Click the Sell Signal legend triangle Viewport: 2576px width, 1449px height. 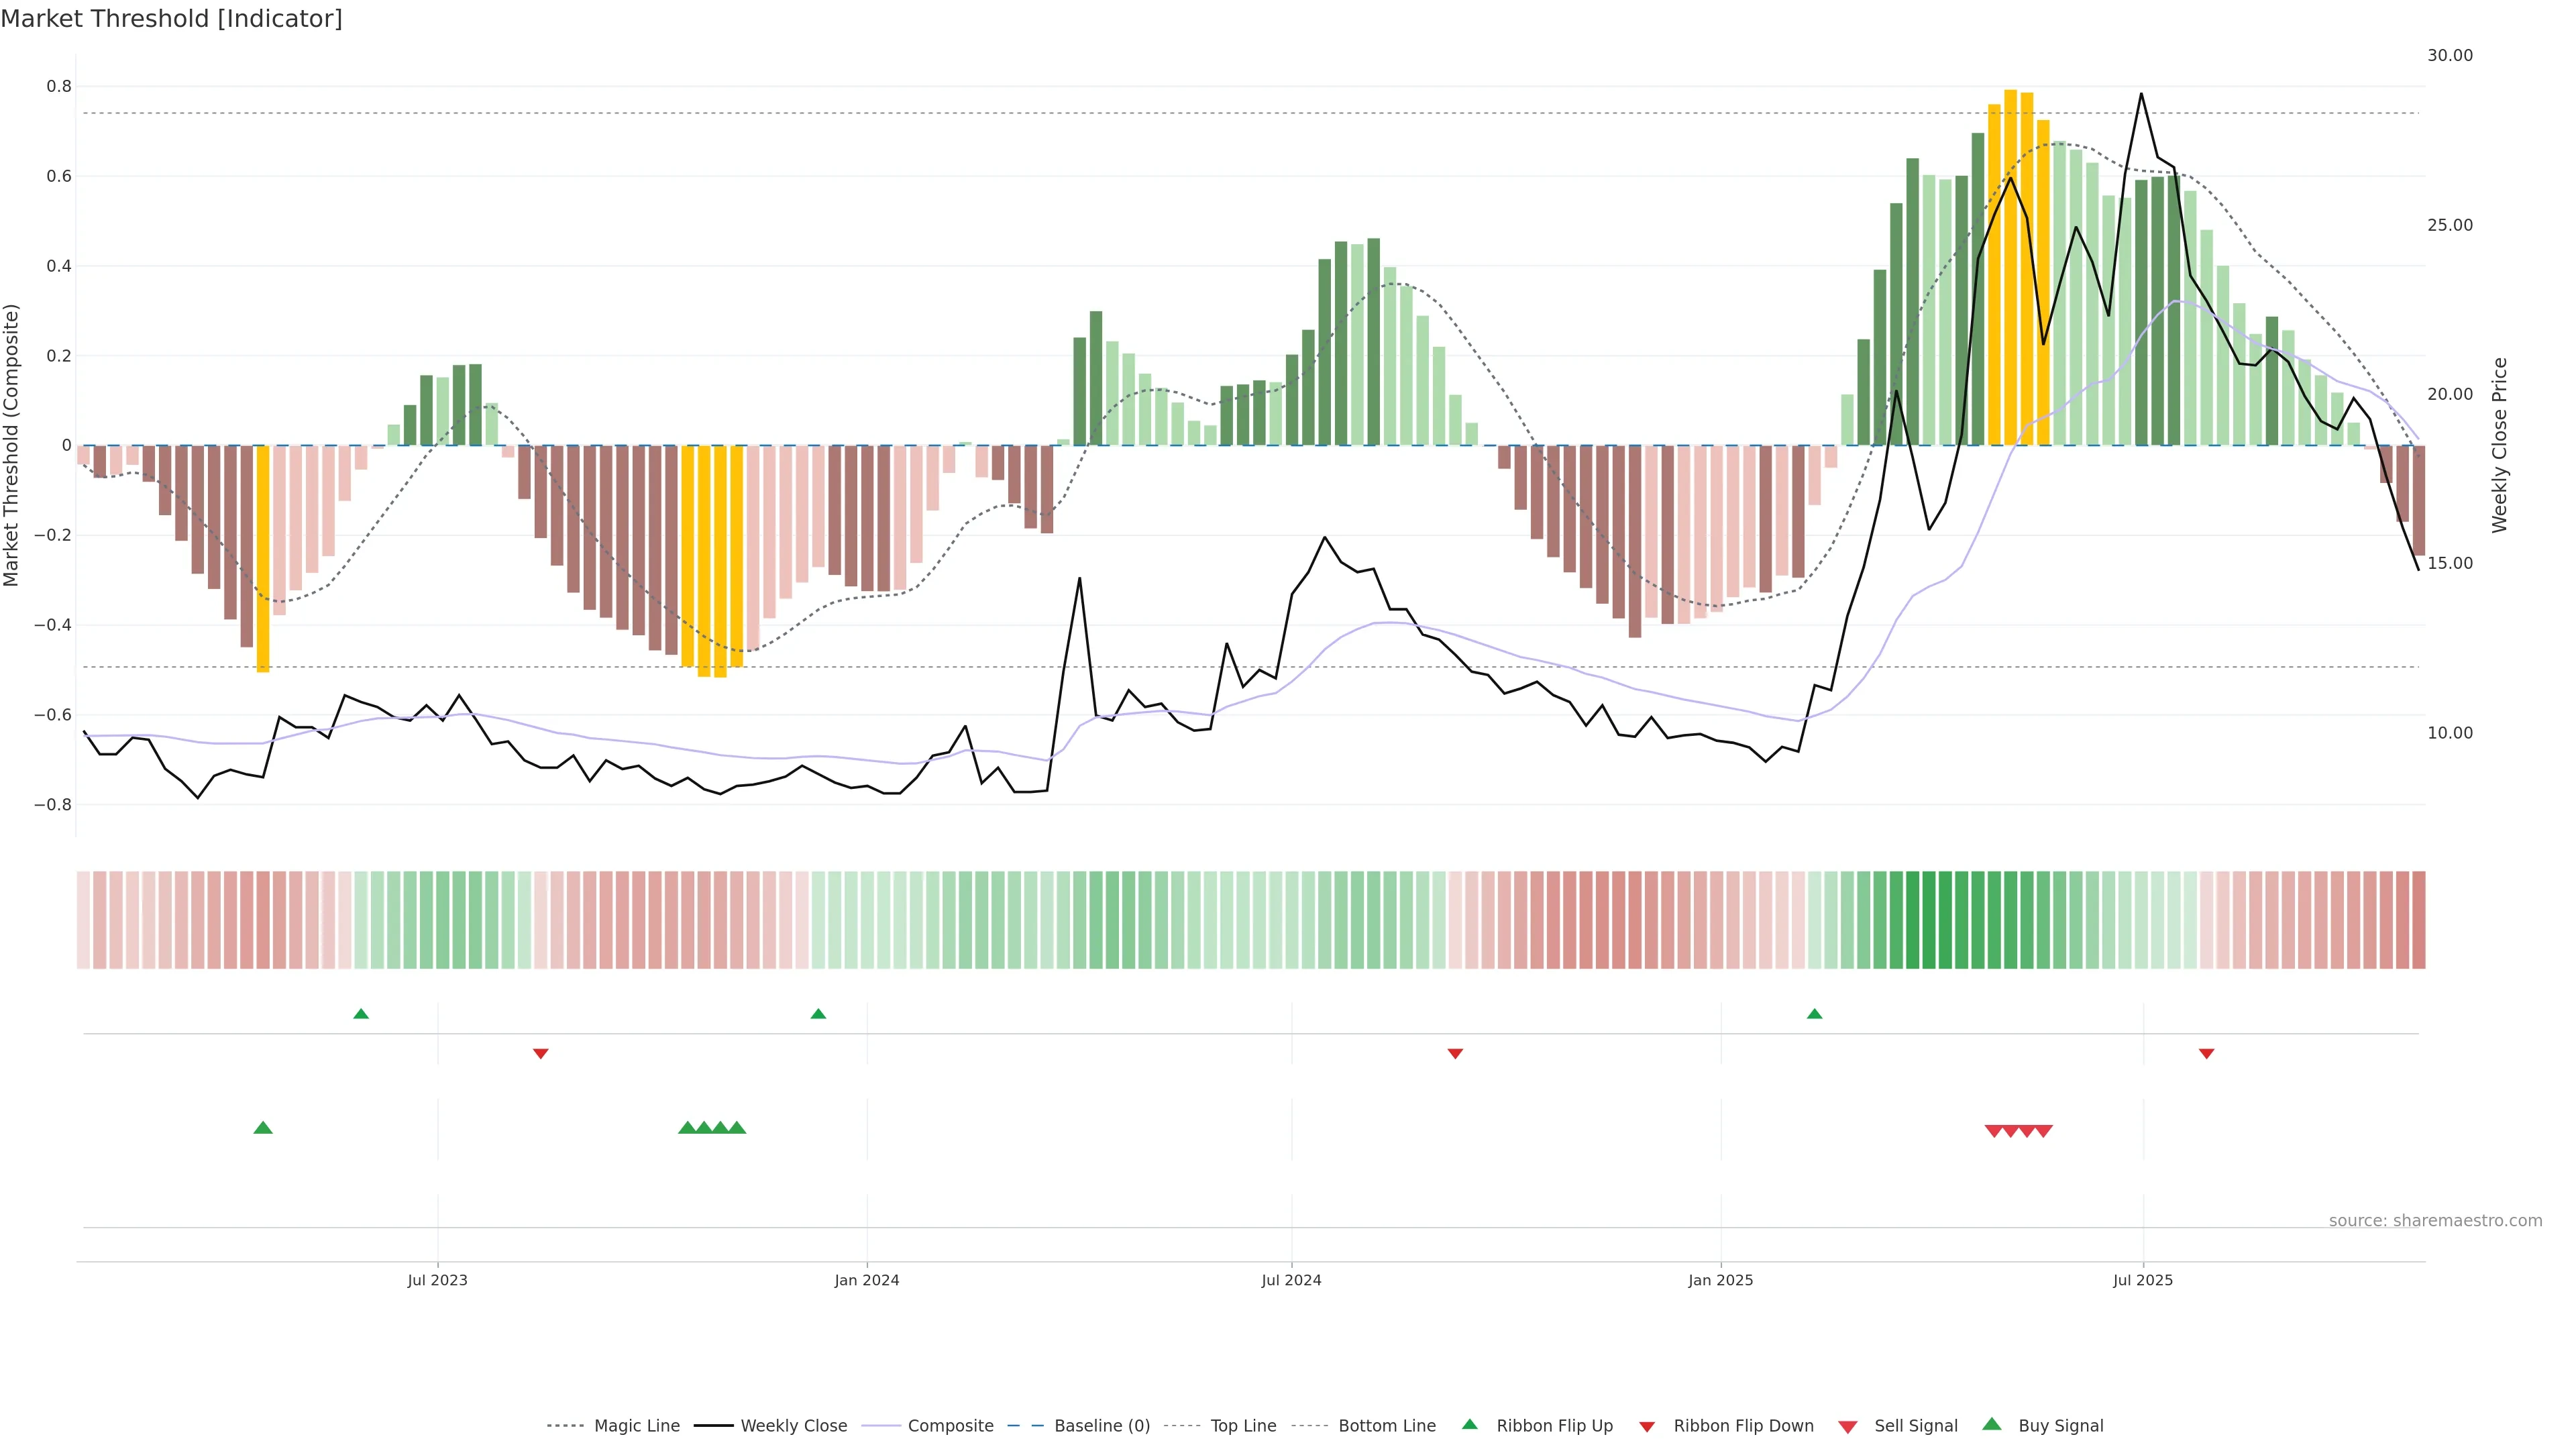tap(1848, 1427)
